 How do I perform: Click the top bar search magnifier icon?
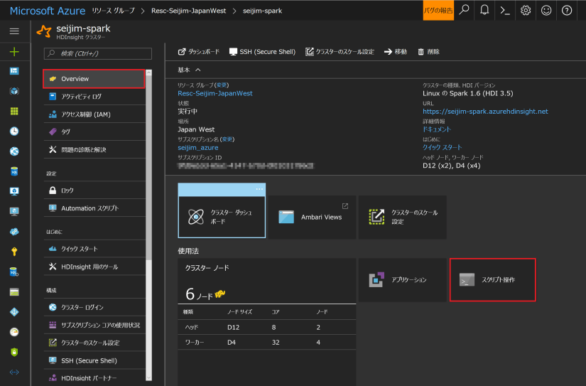click(x=464, y=10)
